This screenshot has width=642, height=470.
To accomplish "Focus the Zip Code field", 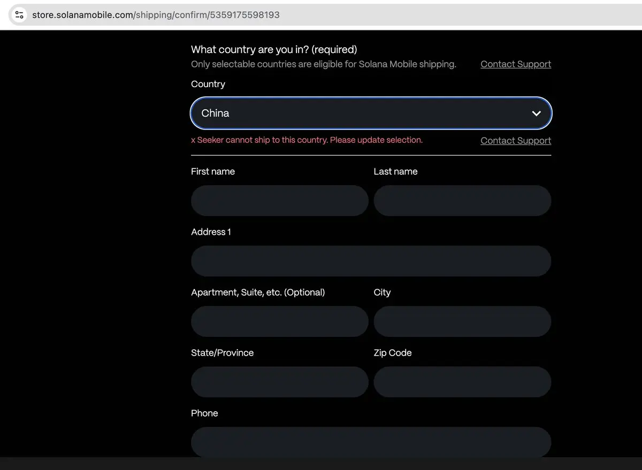I will [462, 382].
